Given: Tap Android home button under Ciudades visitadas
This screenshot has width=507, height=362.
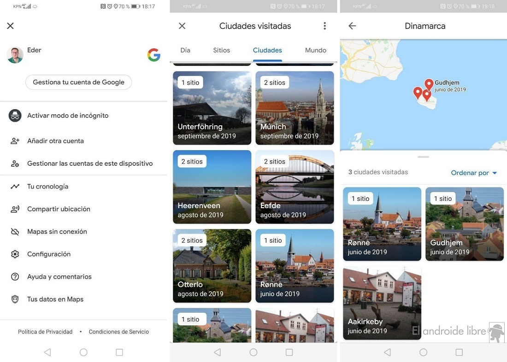Looking at the screenshot, I should [253, 352].
